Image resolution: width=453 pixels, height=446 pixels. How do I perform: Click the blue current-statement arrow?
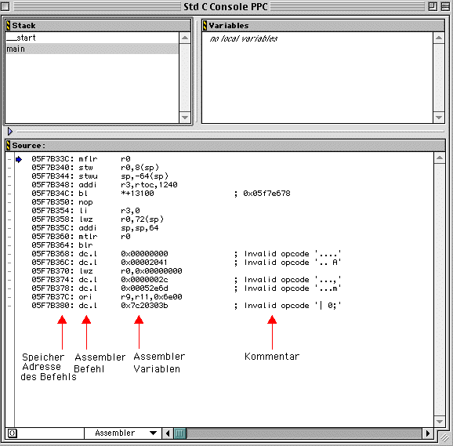pos(19,159)
